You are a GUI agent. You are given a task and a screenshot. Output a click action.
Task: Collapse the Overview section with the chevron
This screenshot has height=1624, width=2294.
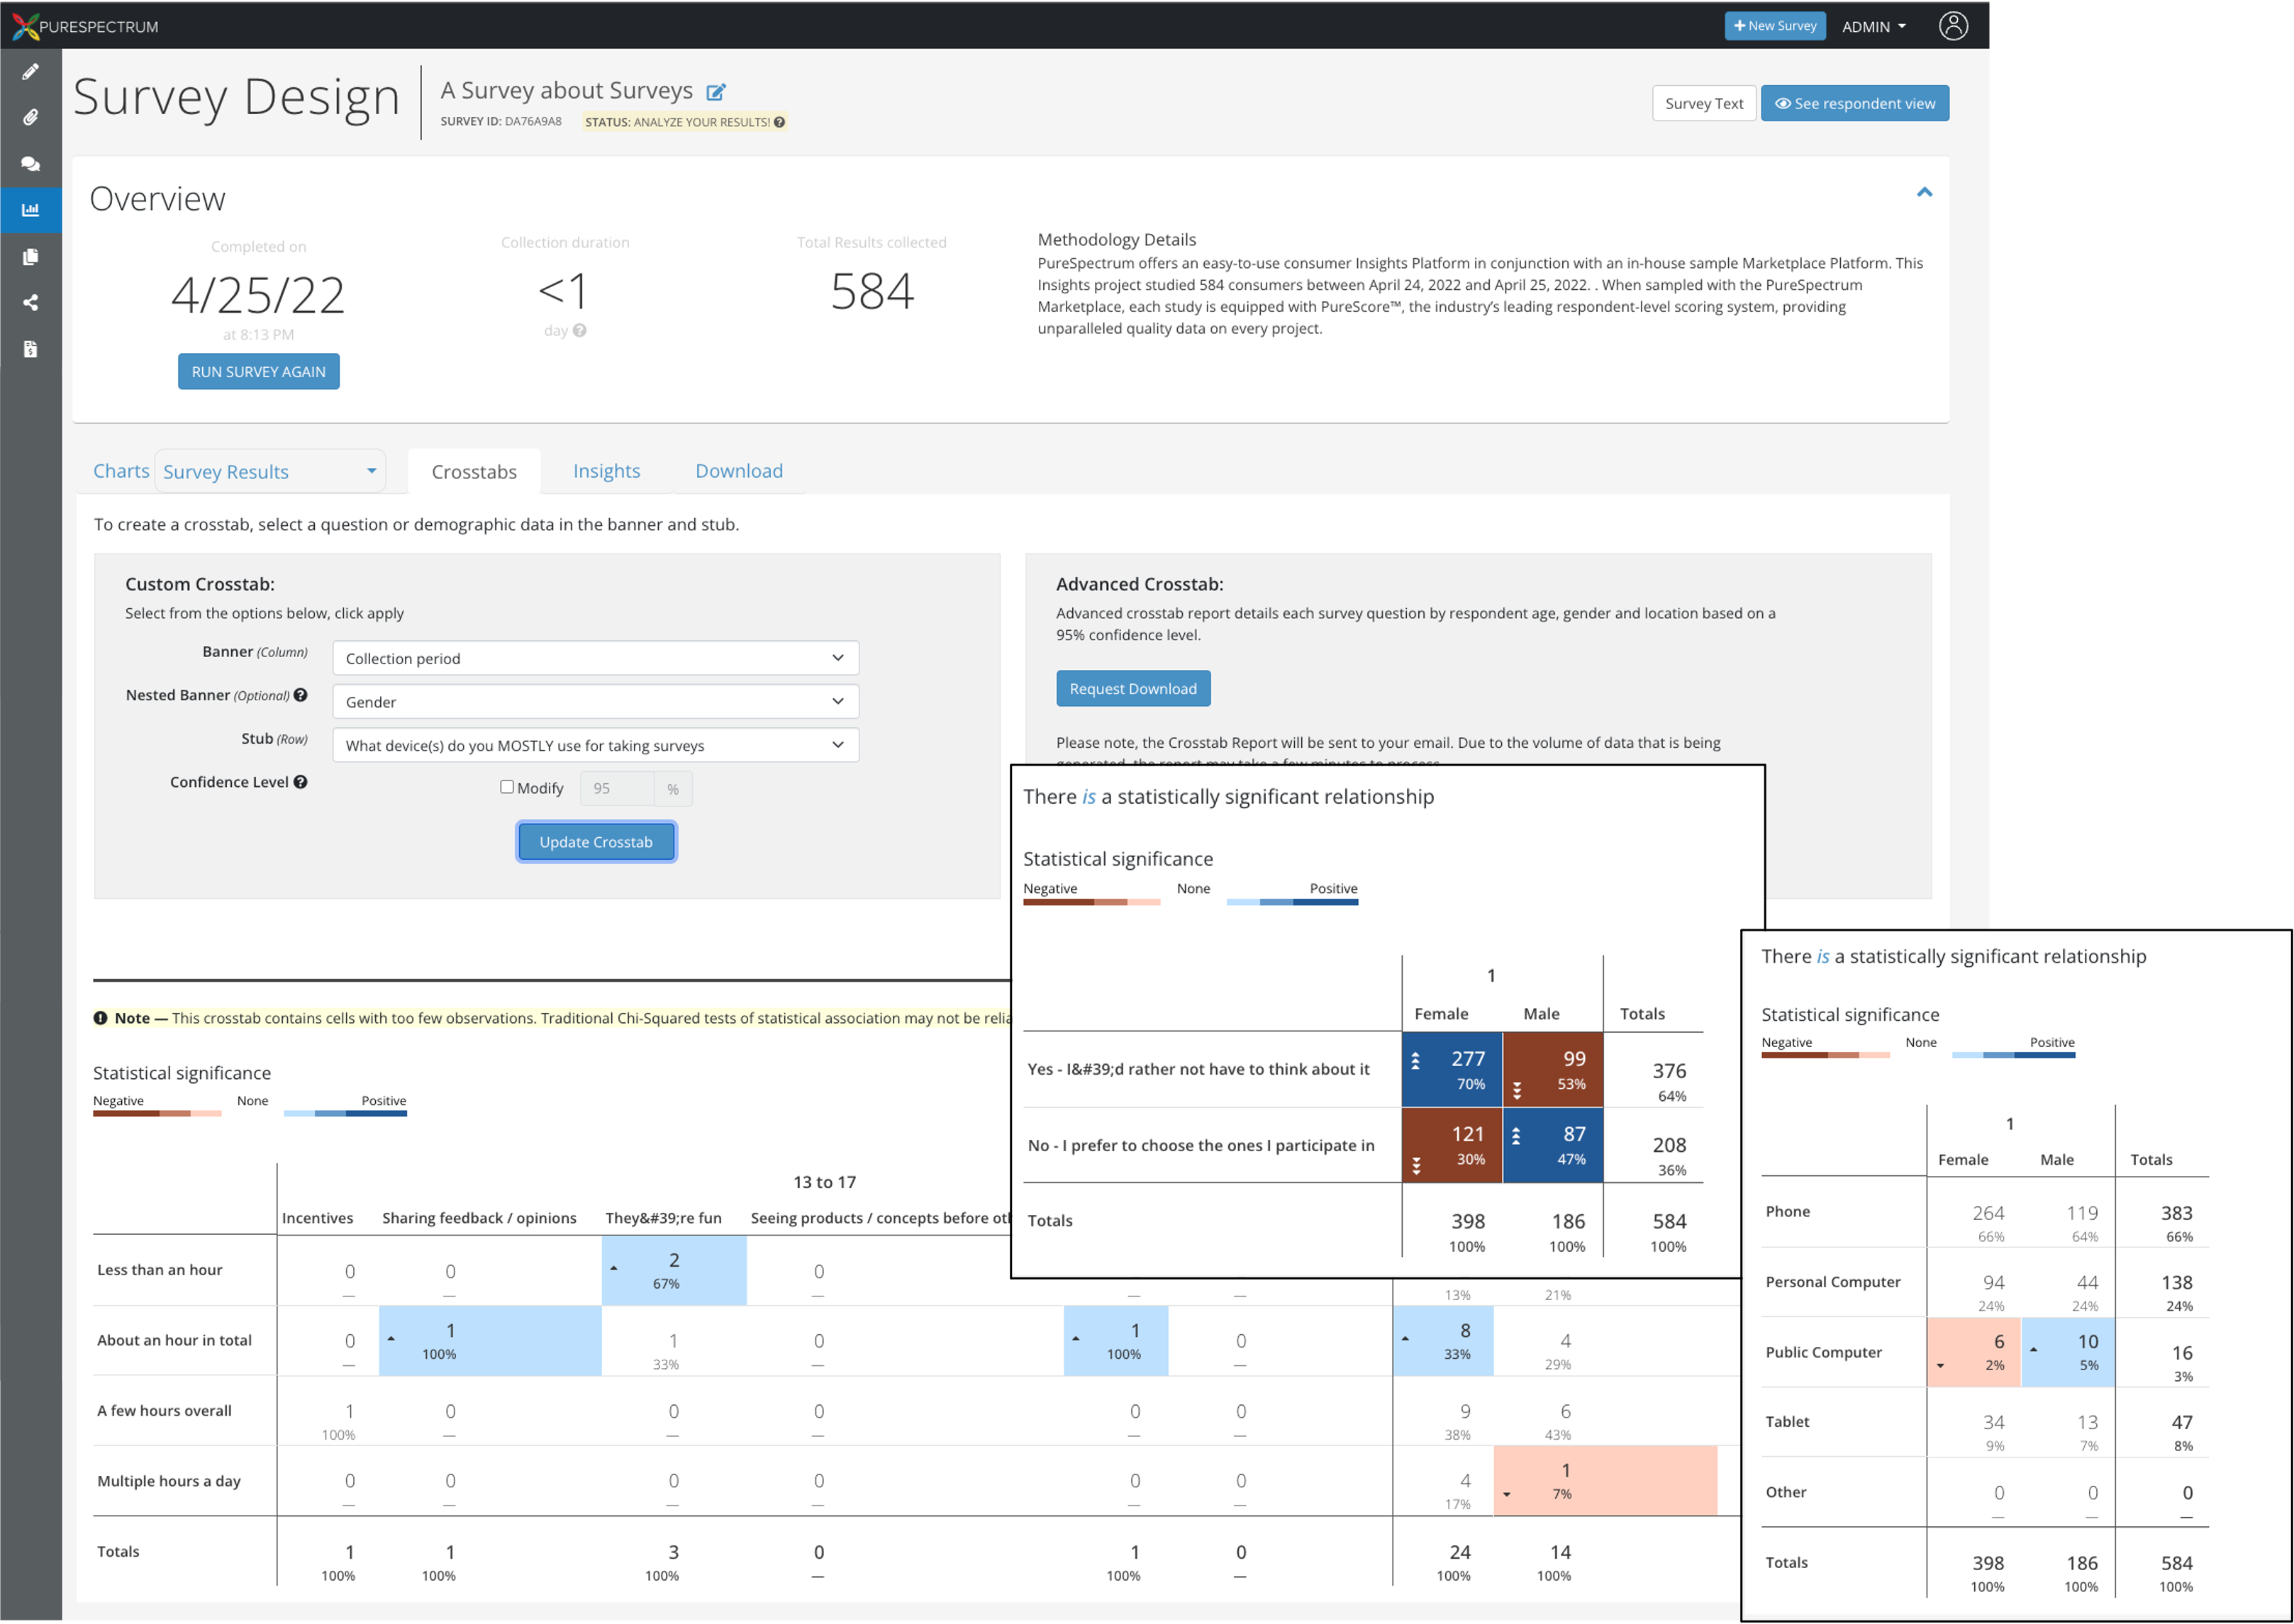click(x=1925, y=191)
